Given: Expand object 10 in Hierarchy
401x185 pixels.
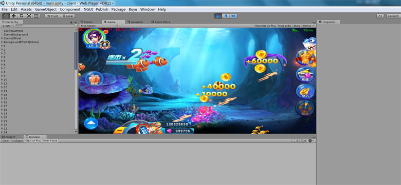Looking at the screenshot, I should (x=2, y=79).
